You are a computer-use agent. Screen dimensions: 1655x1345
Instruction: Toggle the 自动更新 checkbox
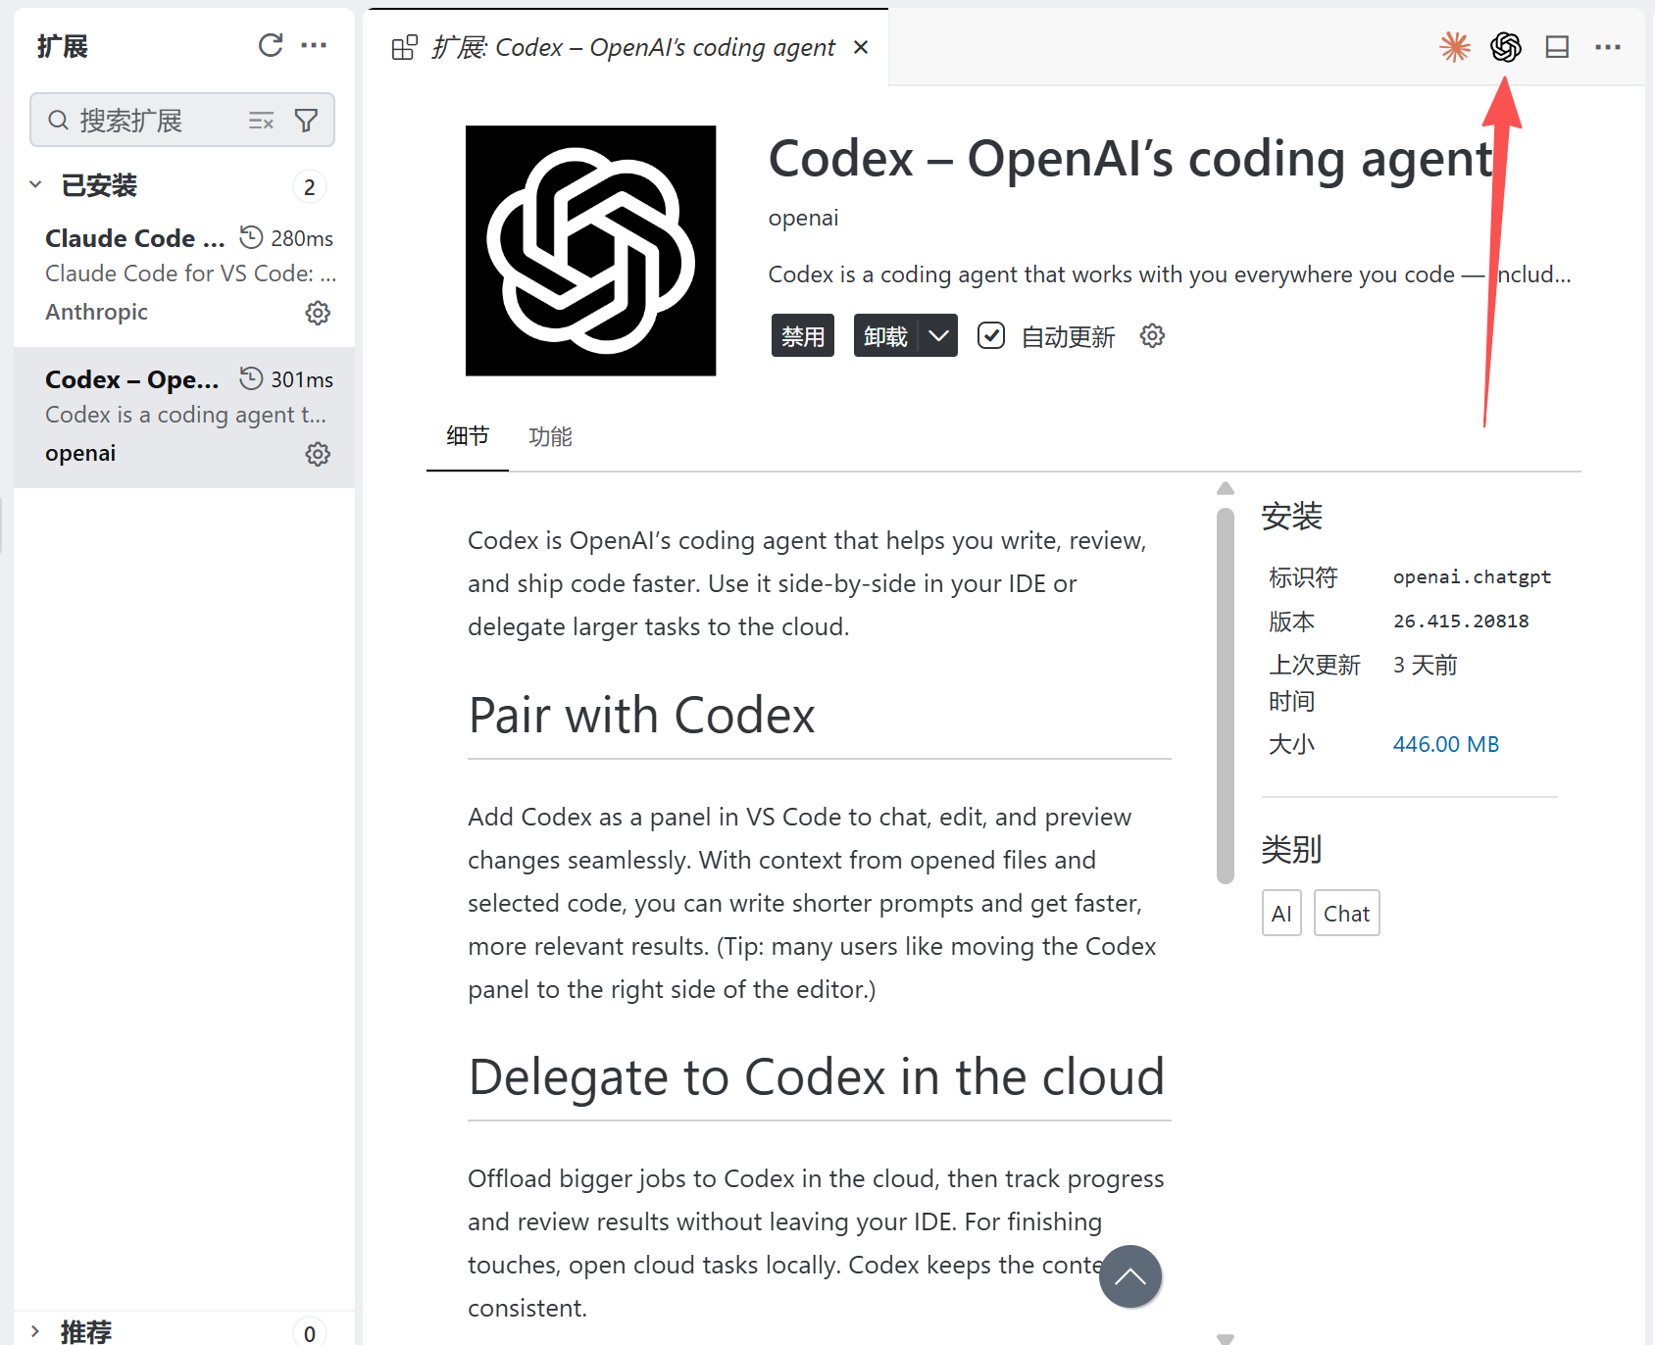coord(991,335)
